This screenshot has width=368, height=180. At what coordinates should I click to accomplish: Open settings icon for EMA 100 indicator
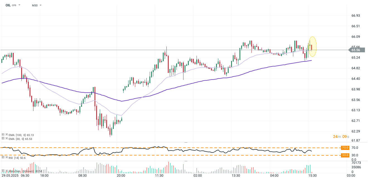3,134
